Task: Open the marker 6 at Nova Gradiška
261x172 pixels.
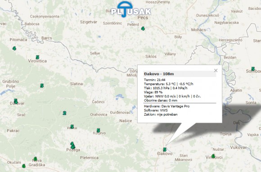Action: (35, 158)
